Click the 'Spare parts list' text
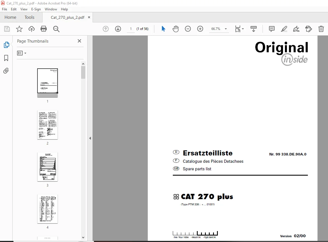The width and height of the screenshot is (328, 242). point(197,169)
